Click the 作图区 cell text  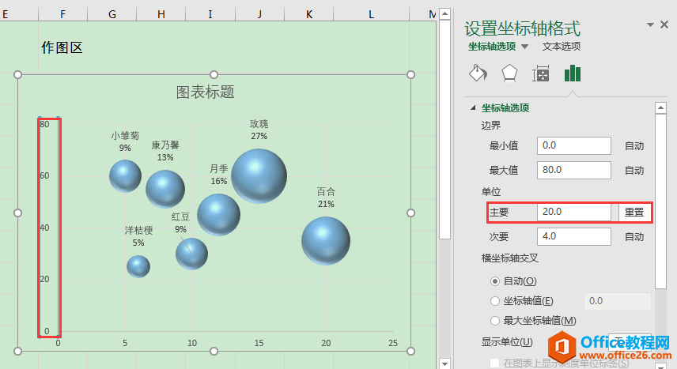[62, 47]
